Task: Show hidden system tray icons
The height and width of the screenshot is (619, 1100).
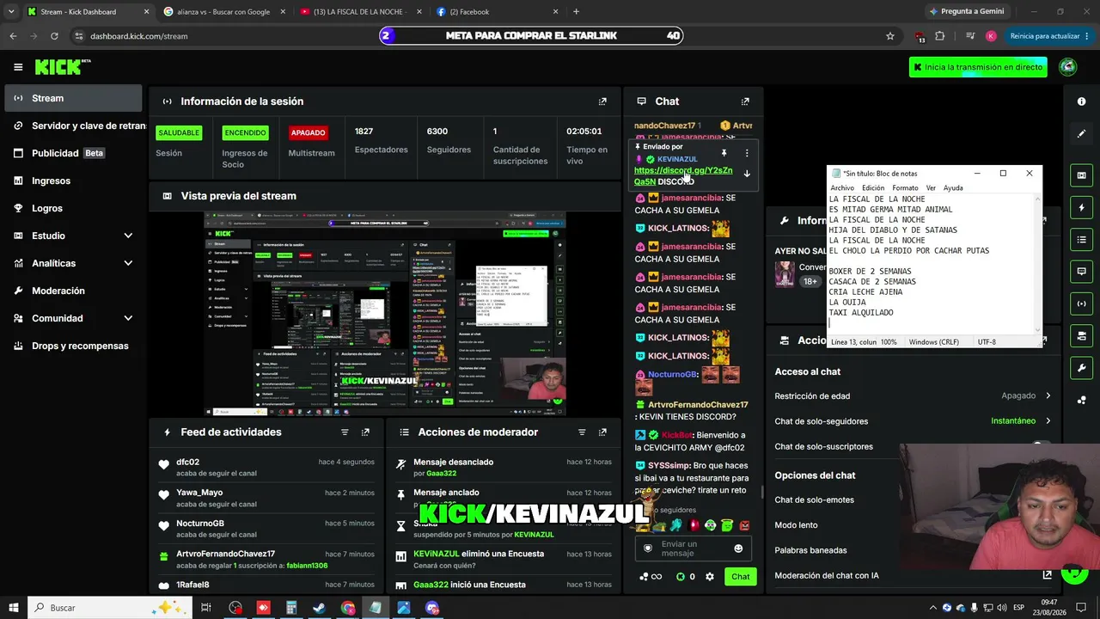Action: pos(932,608)
